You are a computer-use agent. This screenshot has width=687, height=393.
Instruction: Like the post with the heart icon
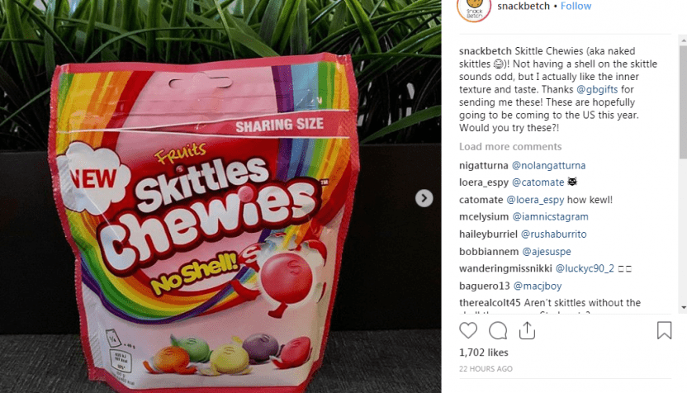468,330
